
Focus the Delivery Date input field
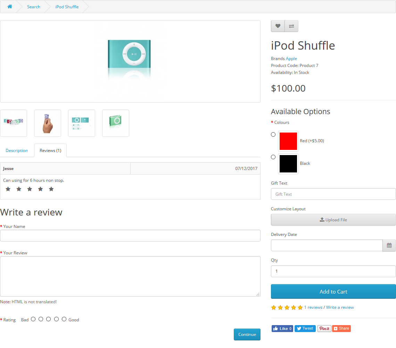pyautogui.click(x=327, y=245)
